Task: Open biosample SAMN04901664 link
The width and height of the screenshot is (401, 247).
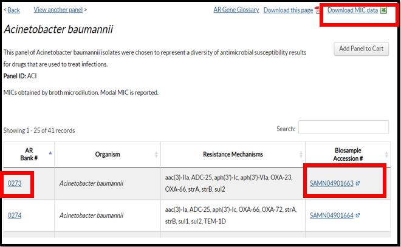Action: click(x=332, y=215)
